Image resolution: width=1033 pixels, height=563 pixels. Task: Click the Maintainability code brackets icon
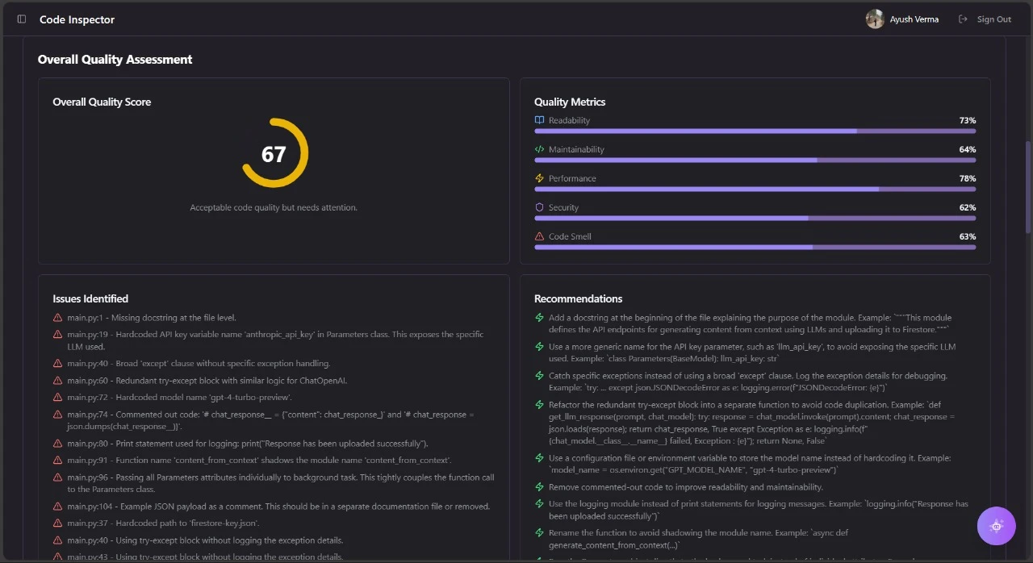click(x=538, y=148)
